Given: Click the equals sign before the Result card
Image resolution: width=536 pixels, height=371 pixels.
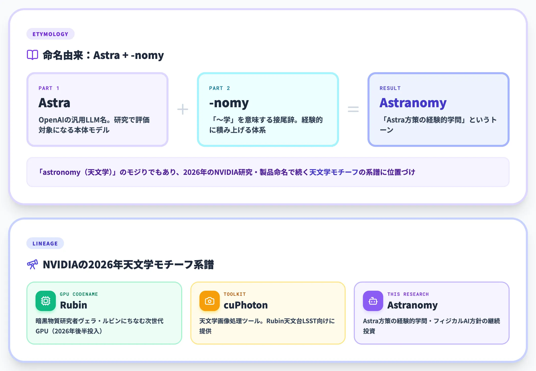Looking at the screenshot, I should pos(353,110).
